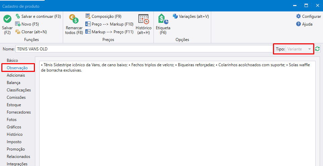Select the Observação tab
Screen dimensions: 323x166
point(17,68)
